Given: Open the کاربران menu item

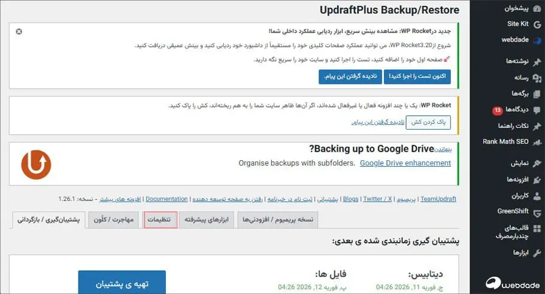Looking at the screenshot, I should (x=520, y=195).
